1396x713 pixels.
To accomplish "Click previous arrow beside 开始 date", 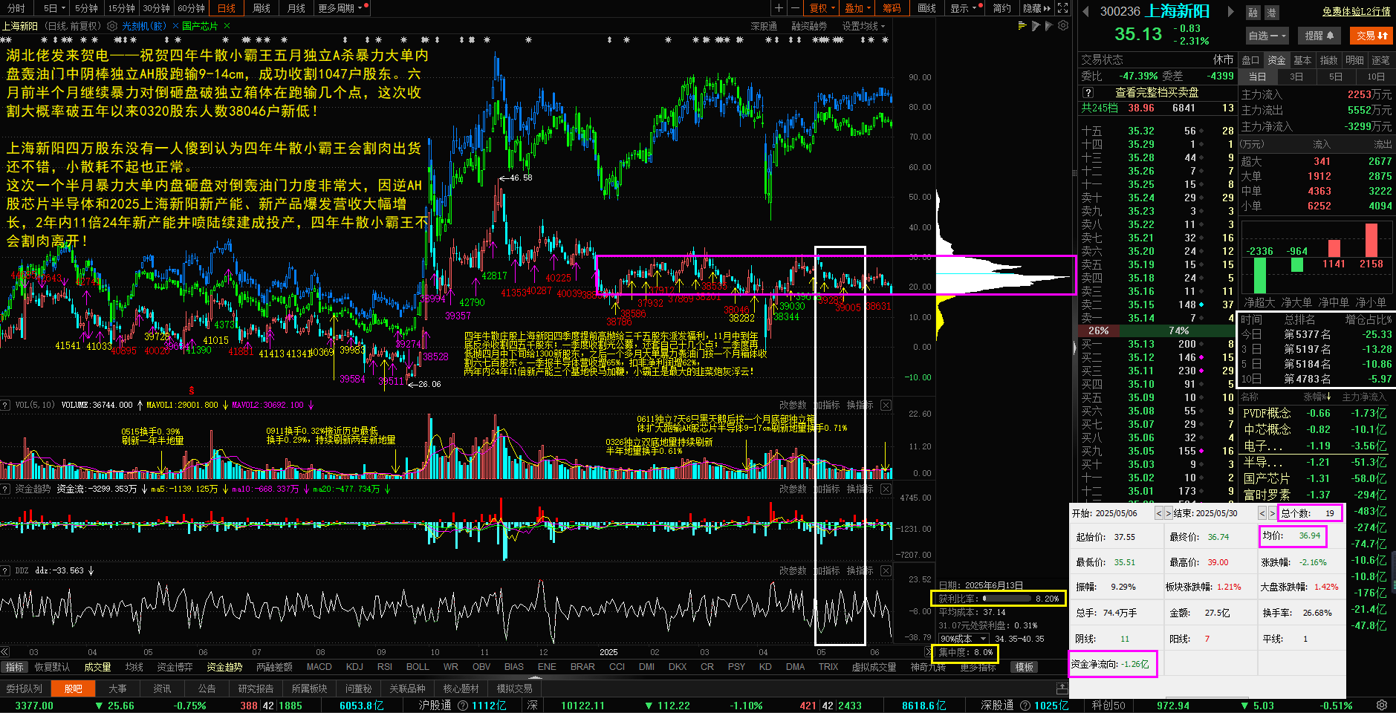I will coord(1159,513).
